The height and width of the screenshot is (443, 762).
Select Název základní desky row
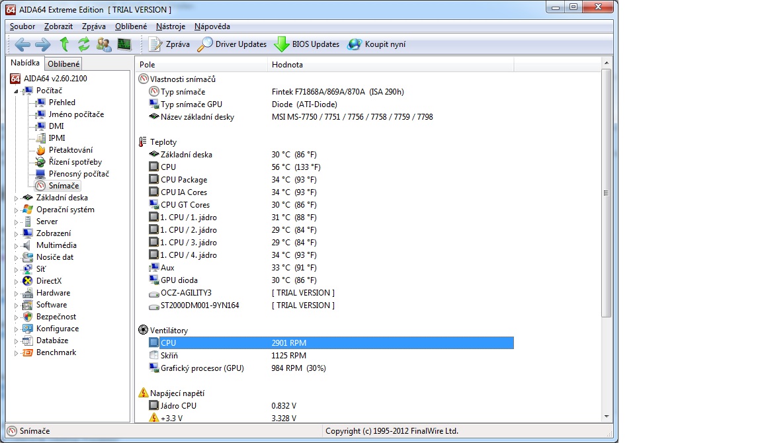point(331,117)
